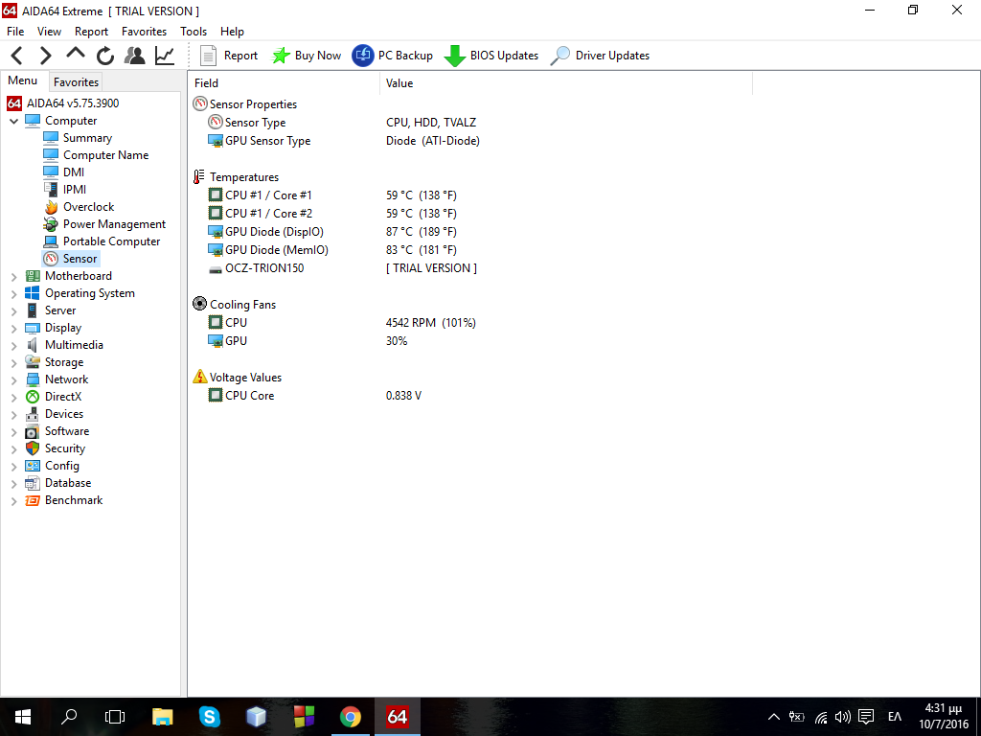Open the Favorites menu
This screenshot has height=736, width=981.
(x=144, y=32)
